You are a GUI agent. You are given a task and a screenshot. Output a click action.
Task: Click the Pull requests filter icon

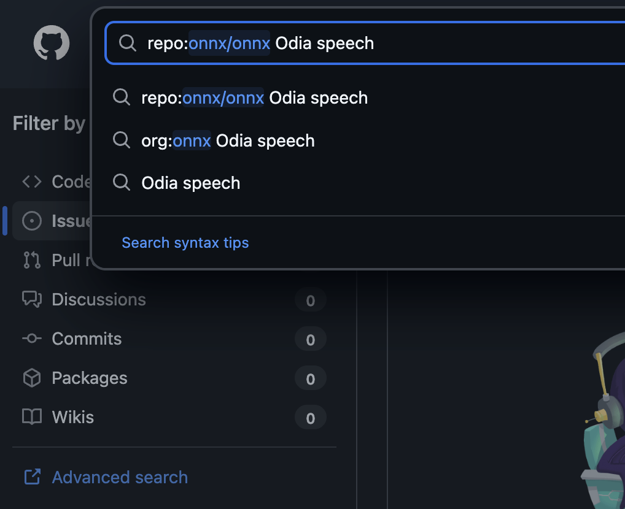(x=32, y=260)
